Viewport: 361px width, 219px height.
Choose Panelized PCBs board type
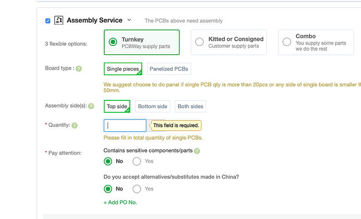169,69
